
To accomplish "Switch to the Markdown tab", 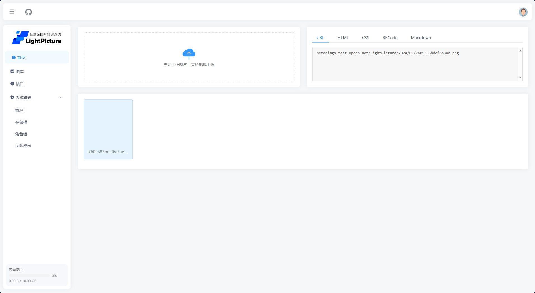I will 421,38.
